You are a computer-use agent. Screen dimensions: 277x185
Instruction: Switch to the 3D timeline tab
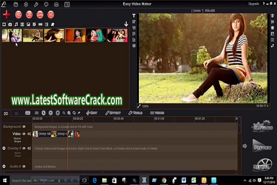17,113
